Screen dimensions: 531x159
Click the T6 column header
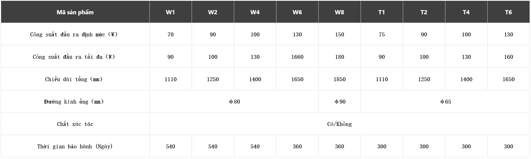[508, 12]
